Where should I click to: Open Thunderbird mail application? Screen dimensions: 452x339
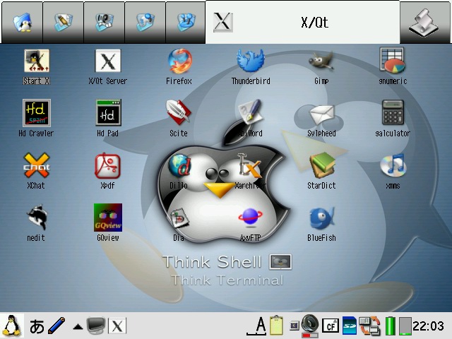(251, 62)
